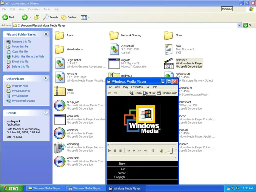Select the Icons folder
Viewport: 256px width, 192px height.
(x=59, y=35)
